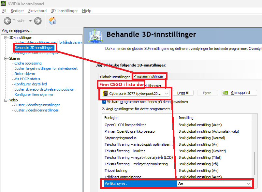The width and height of the screenshot is (262, 192).
Task: Click the NVIDIA kontrollpanel title bar icon
Action: [x=3, y=4]
